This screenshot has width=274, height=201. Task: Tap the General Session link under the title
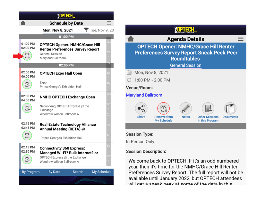click(x=186, y=65)
